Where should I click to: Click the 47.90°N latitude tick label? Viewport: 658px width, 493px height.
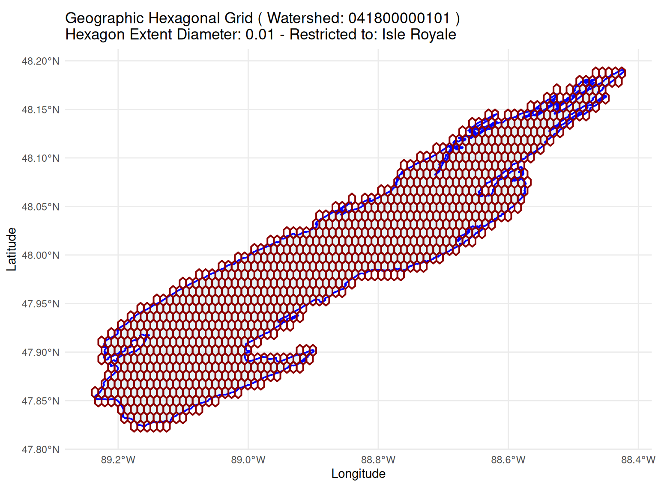click(41, 353)
